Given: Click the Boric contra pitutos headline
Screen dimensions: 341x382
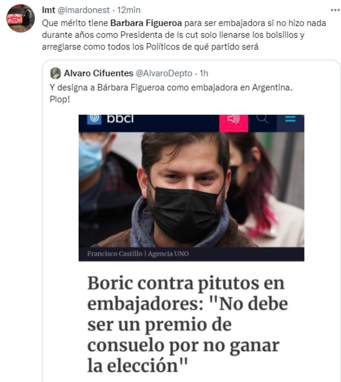Looking at the screenshot, I should click(x=188, y=324).
